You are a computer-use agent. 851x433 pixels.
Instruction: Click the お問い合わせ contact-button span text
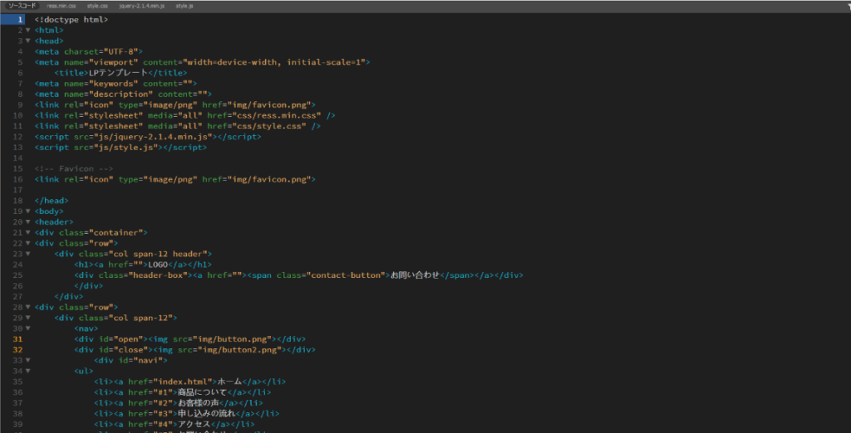415,275
